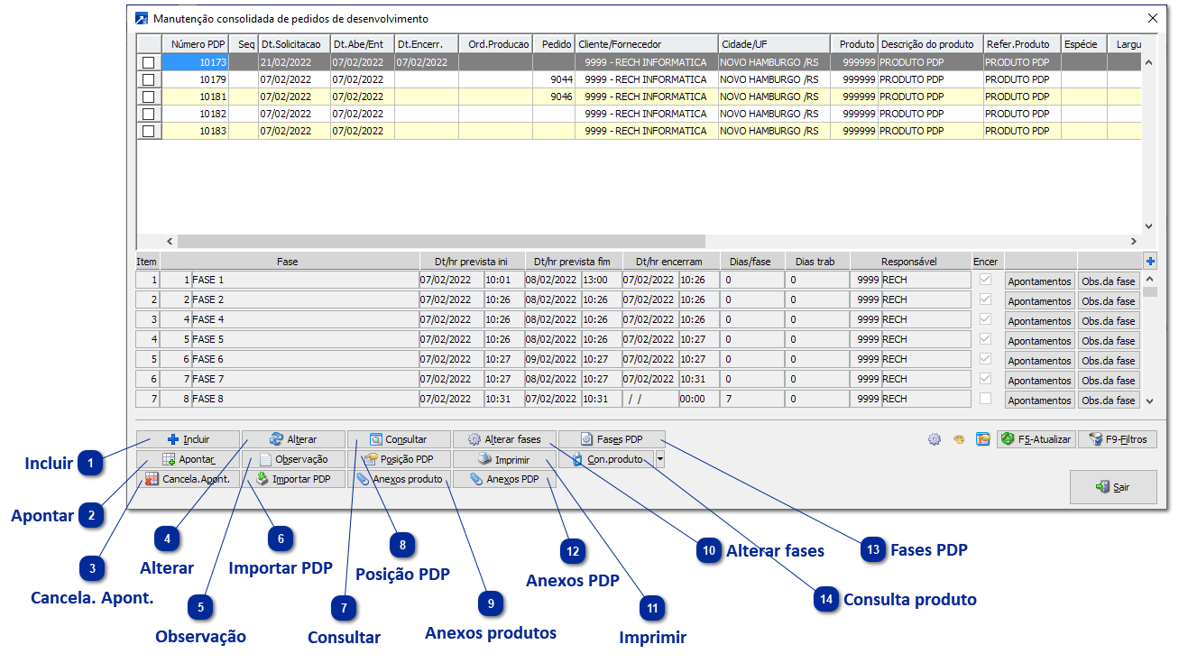Image resolution: width=1188 pixels, height=663 pixels.
Task: Click Cancela.Apont. button
Action: [x=188, y=479]
